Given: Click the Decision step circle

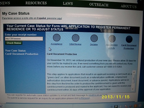Looking at the screenshot, I should pos(94,38).
